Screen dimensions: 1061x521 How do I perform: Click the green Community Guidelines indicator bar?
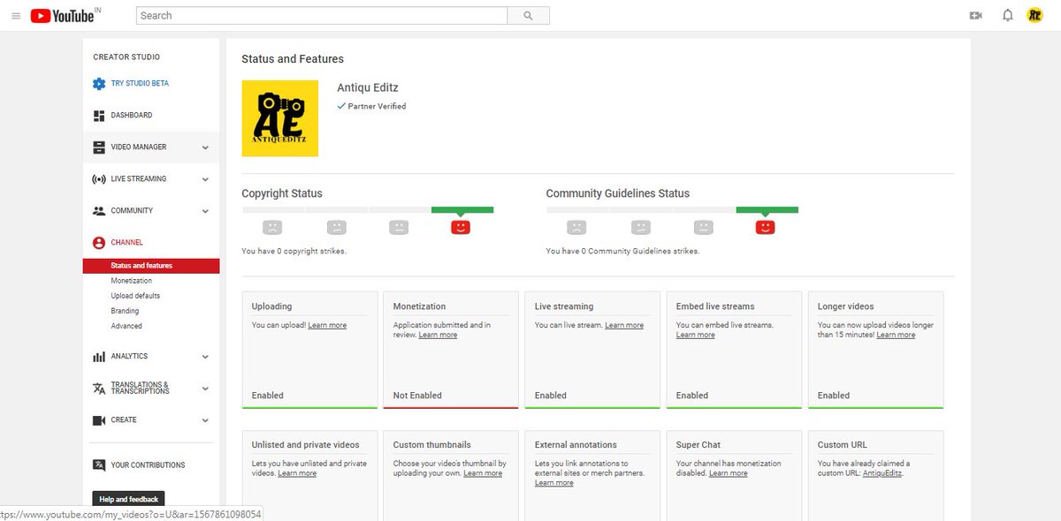point(767,210)
